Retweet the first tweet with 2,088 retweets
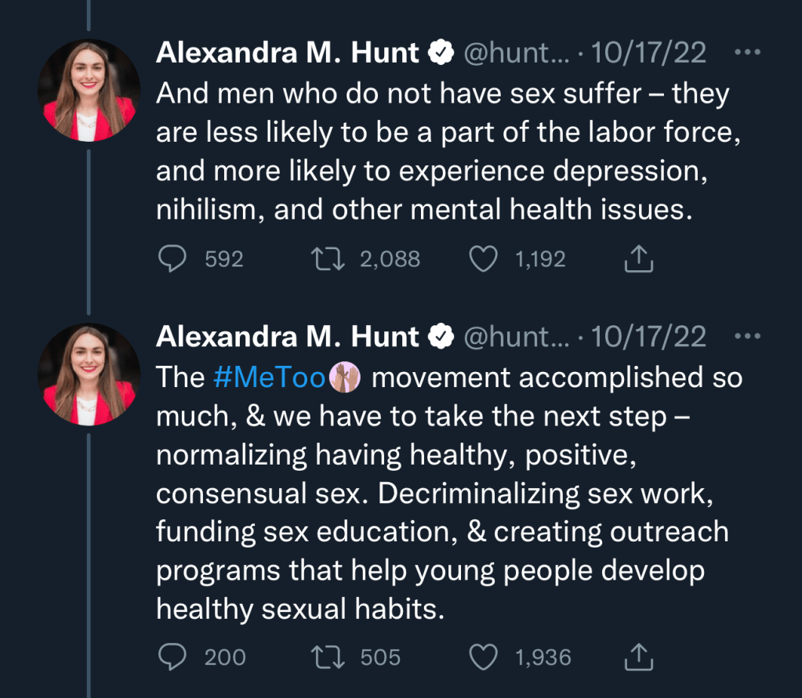The width and height of the screenshot is (802, 698). point(325,259)
